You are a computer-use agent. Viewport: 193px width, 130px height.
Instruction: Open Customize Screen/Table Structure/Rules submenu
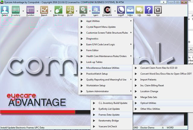click(x=106, y=33)
